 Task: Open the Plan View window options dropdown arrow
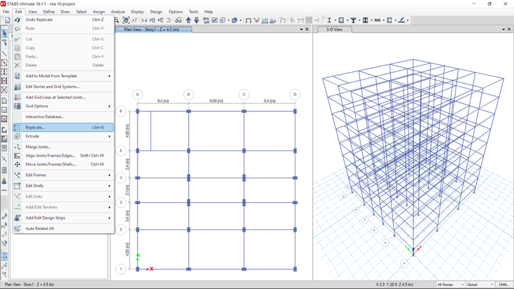[x=301, y=30]
